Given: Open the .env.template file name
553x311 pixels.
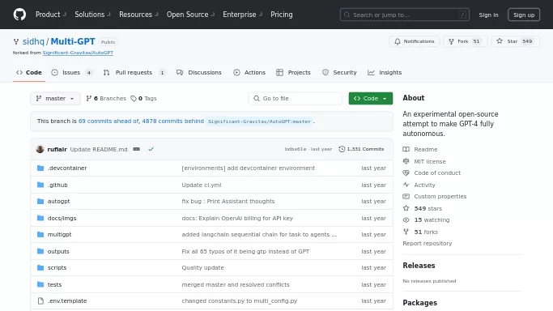Looking at the screenshot, I should click(67, 300).
